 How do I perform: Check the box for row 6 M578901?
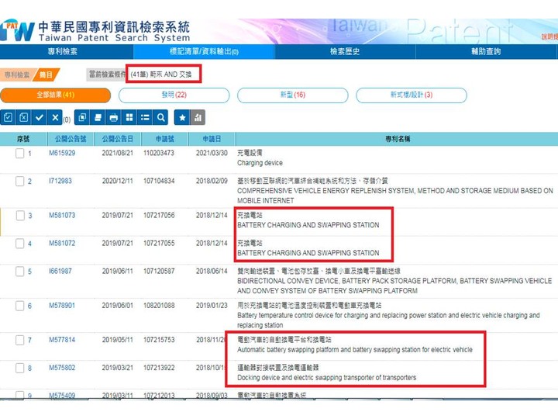click(x=20, y=306)
